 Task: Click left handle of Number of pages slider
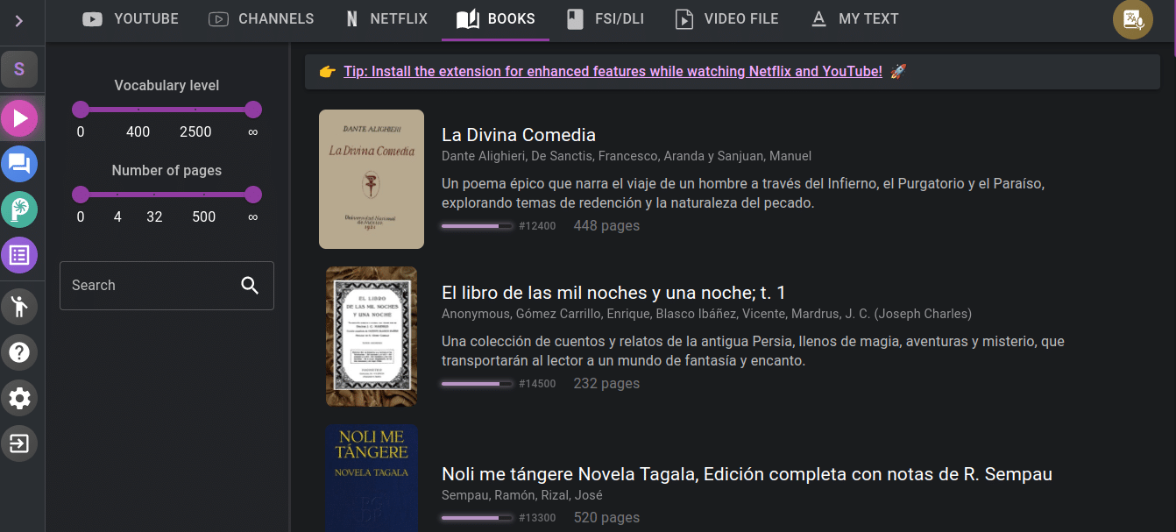tap(81, 195)
